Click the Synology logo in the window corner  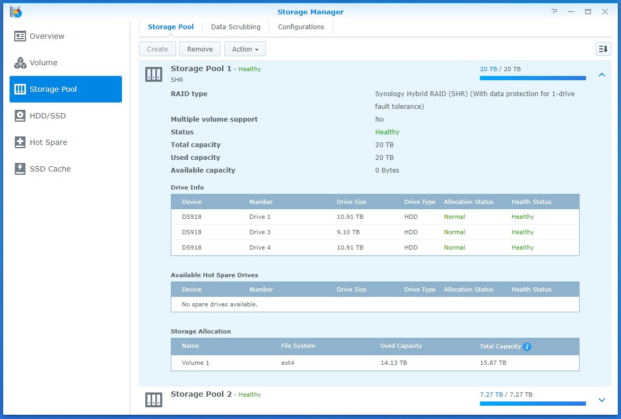[15, 12]
